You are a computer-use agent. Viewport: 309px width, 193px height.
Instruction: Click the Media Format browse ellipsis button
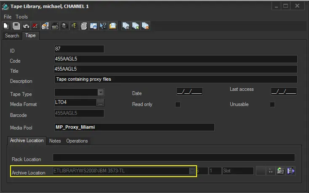(x=100, y=102)
